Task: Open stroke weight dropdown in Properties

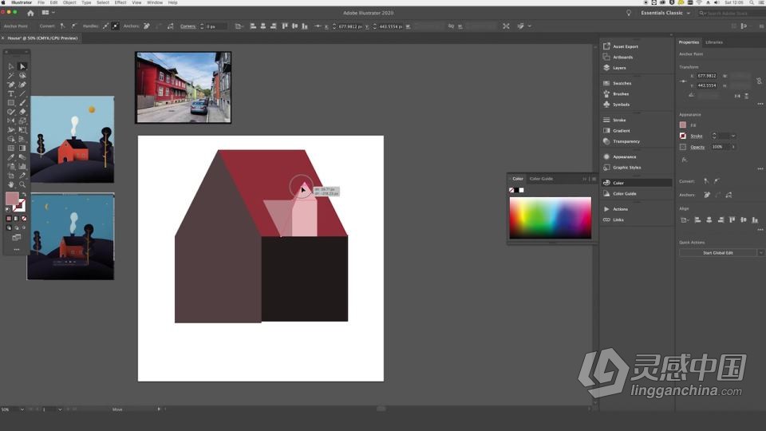Action: (x=733, y=136)
